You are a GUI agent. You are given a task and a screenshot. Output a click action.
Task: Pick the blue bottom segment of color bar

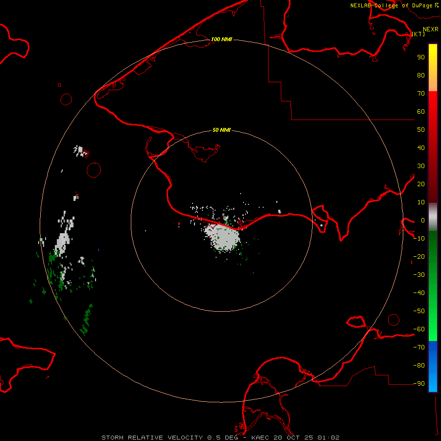(433, 366)
